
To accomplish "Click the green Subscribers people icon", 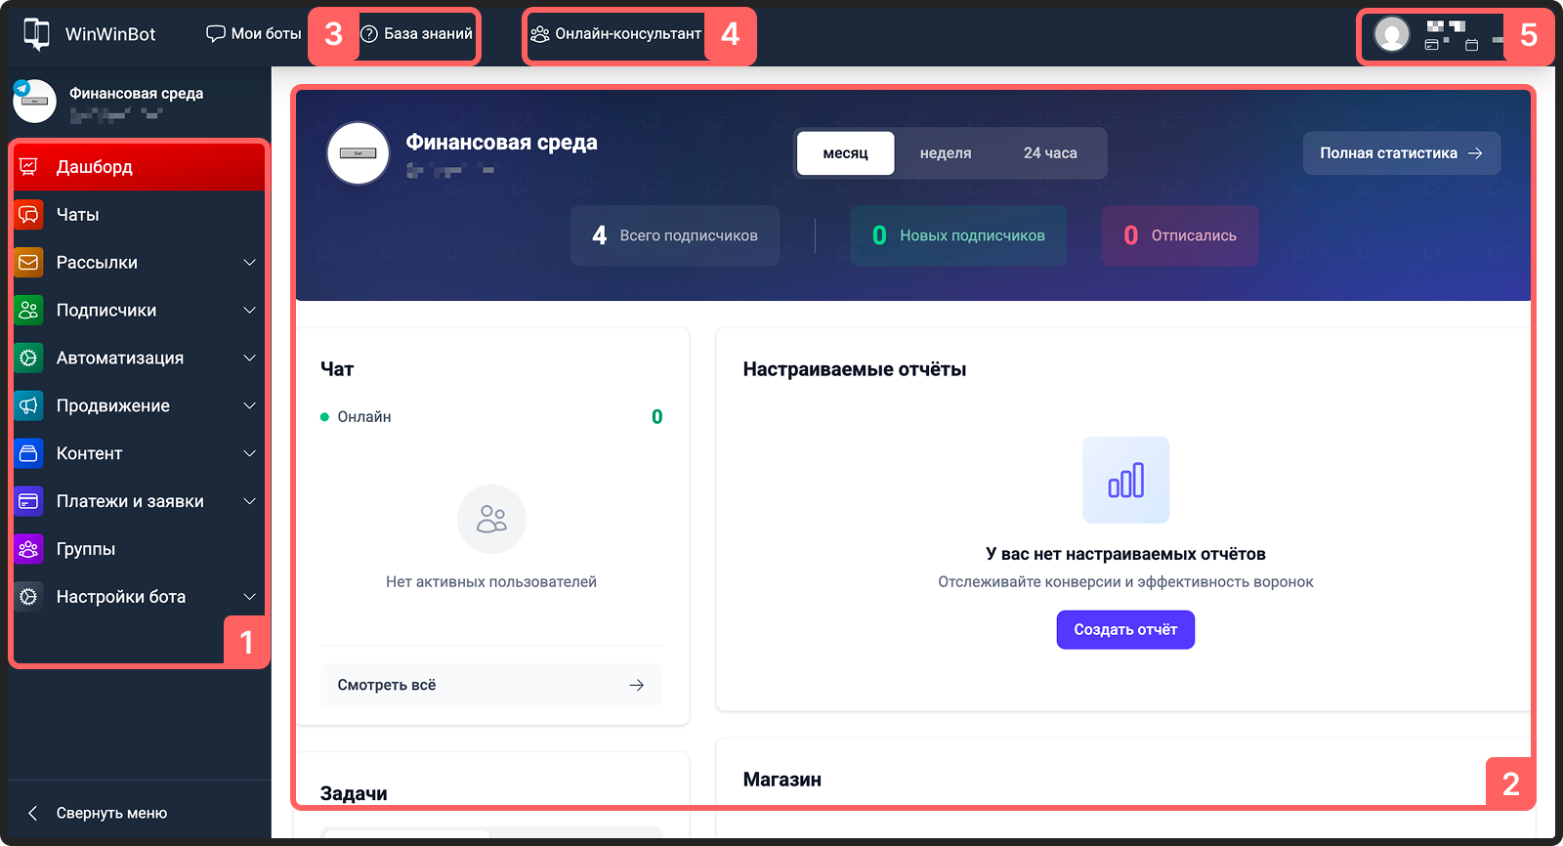I will click(x=29, y=311).
